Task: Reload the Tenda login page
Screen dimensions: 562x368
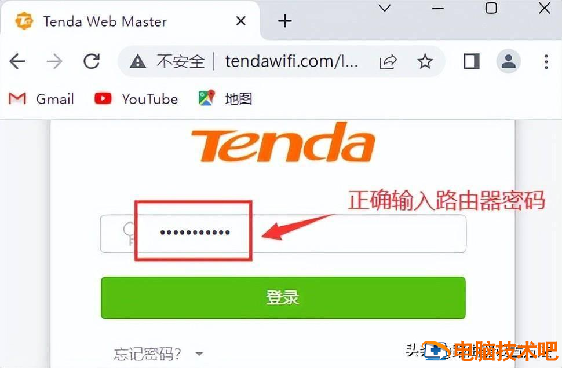Action: [x=92, y=61]
